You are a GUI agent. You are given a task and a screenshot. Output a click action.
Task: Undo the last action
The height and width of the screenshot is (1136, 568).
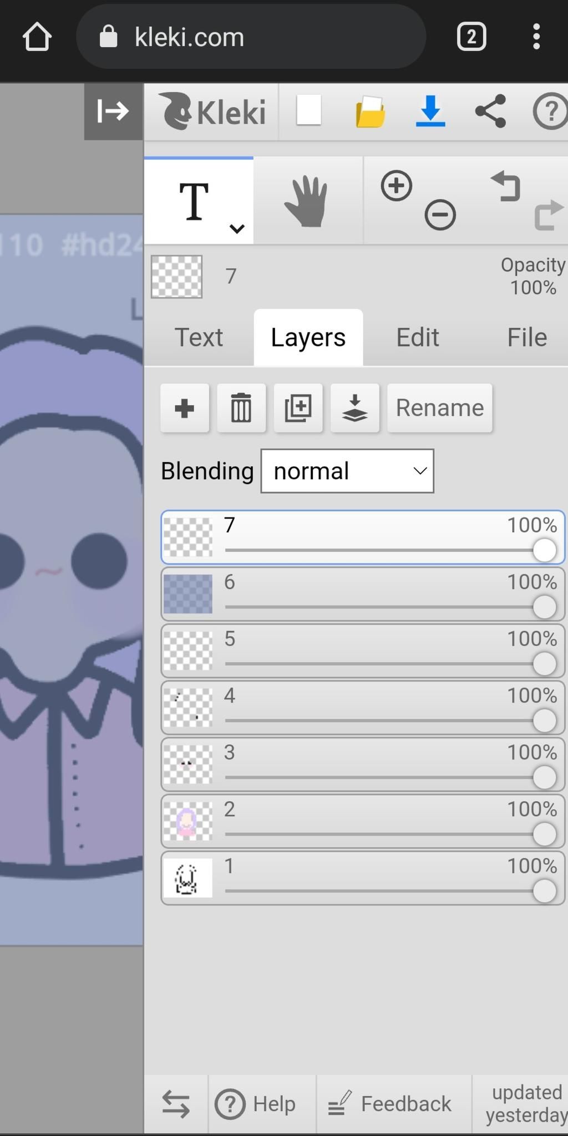[x=506, y=186]
